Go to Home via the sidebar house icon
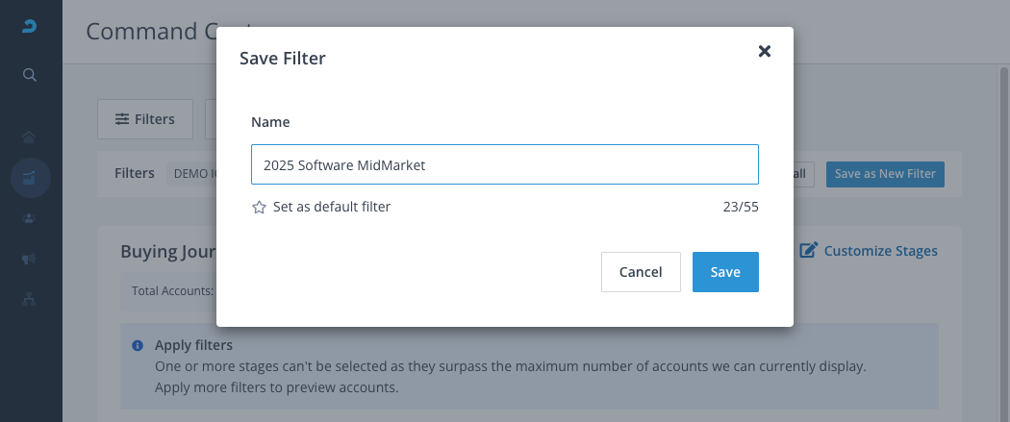Screen dimensions: 1010x422 coord(30,137)
